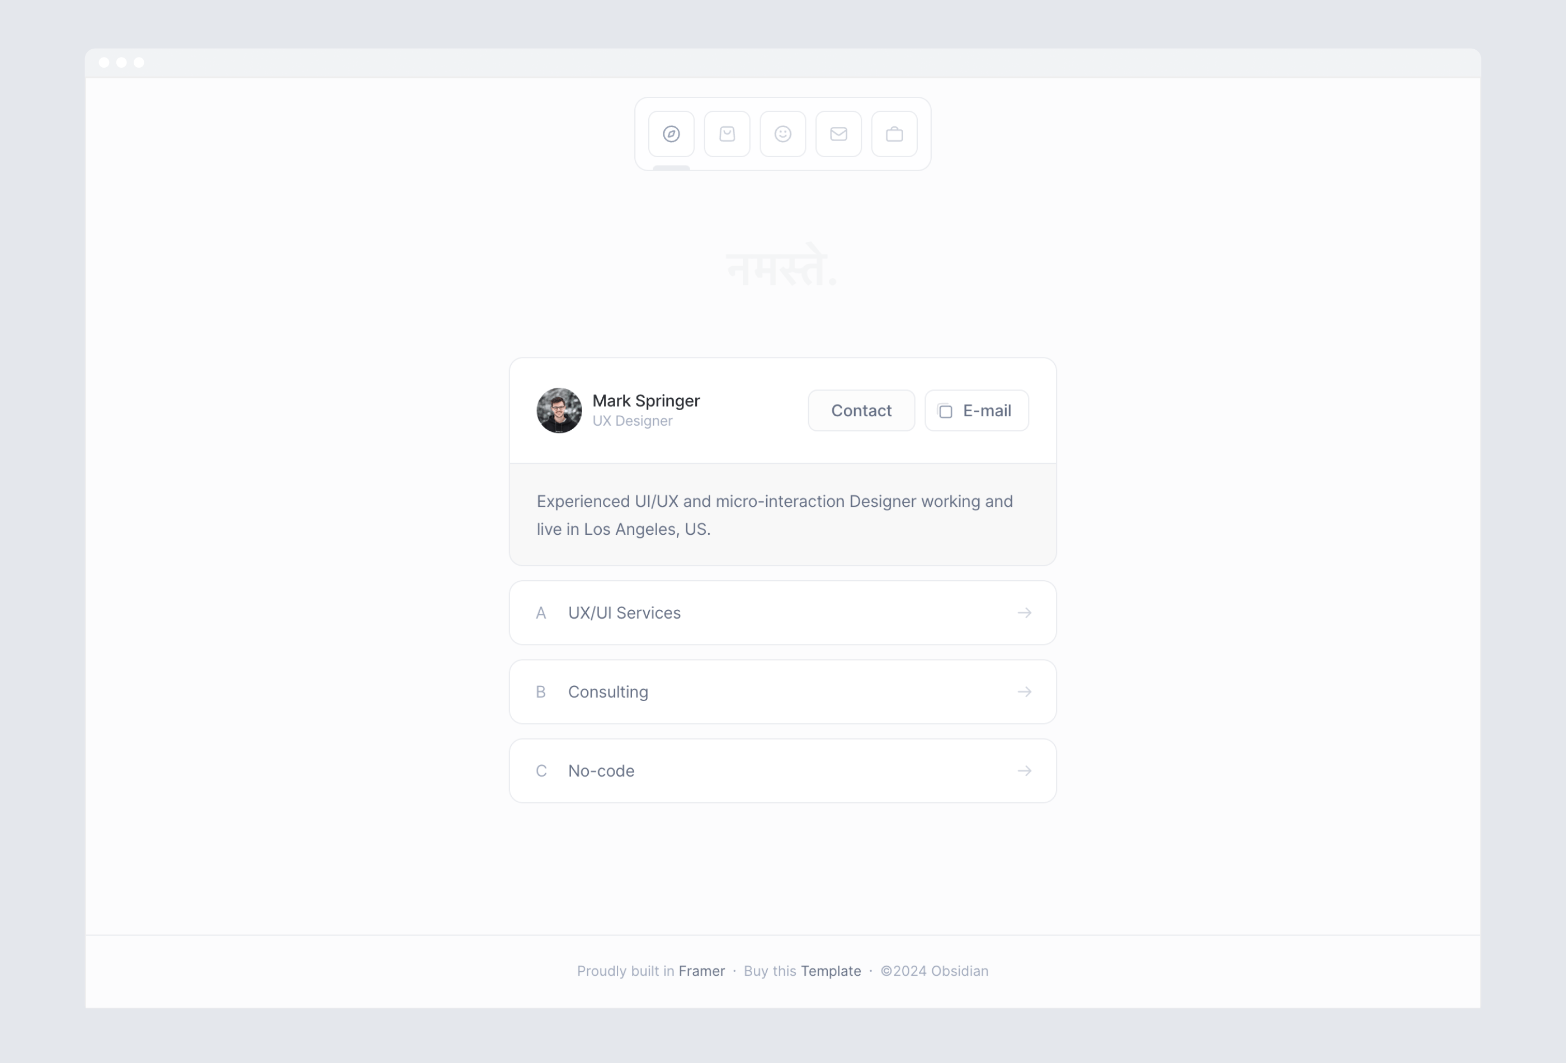Click the portfolio/briefcase icon
The width and height of the screenshot is (1566, 1063).
[894, 133]
